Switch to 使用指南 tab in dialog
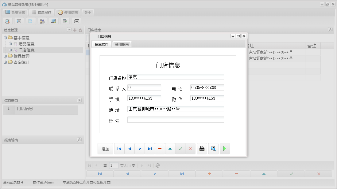 click(121, 44)
